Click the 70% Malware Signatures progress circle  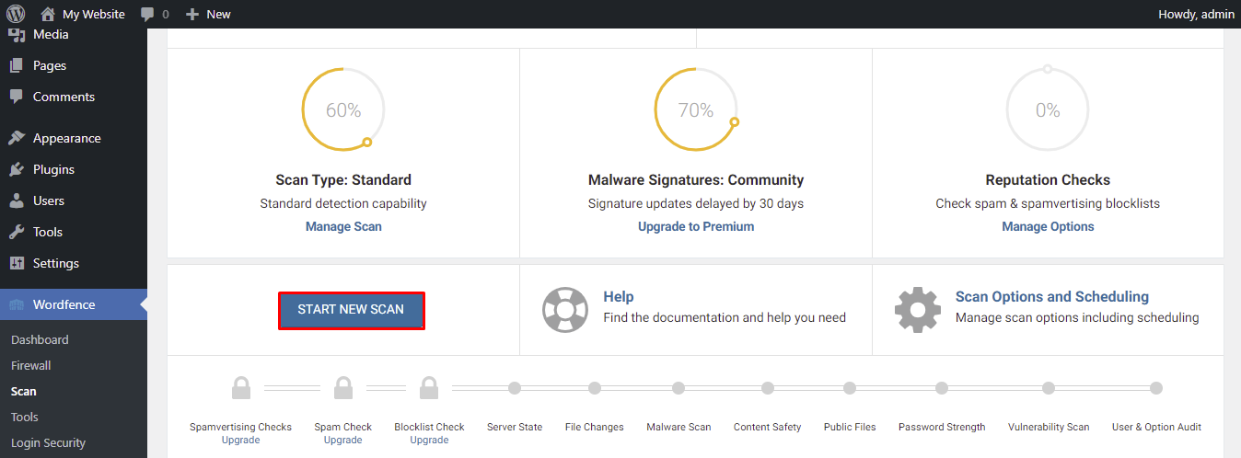point(696,110)
